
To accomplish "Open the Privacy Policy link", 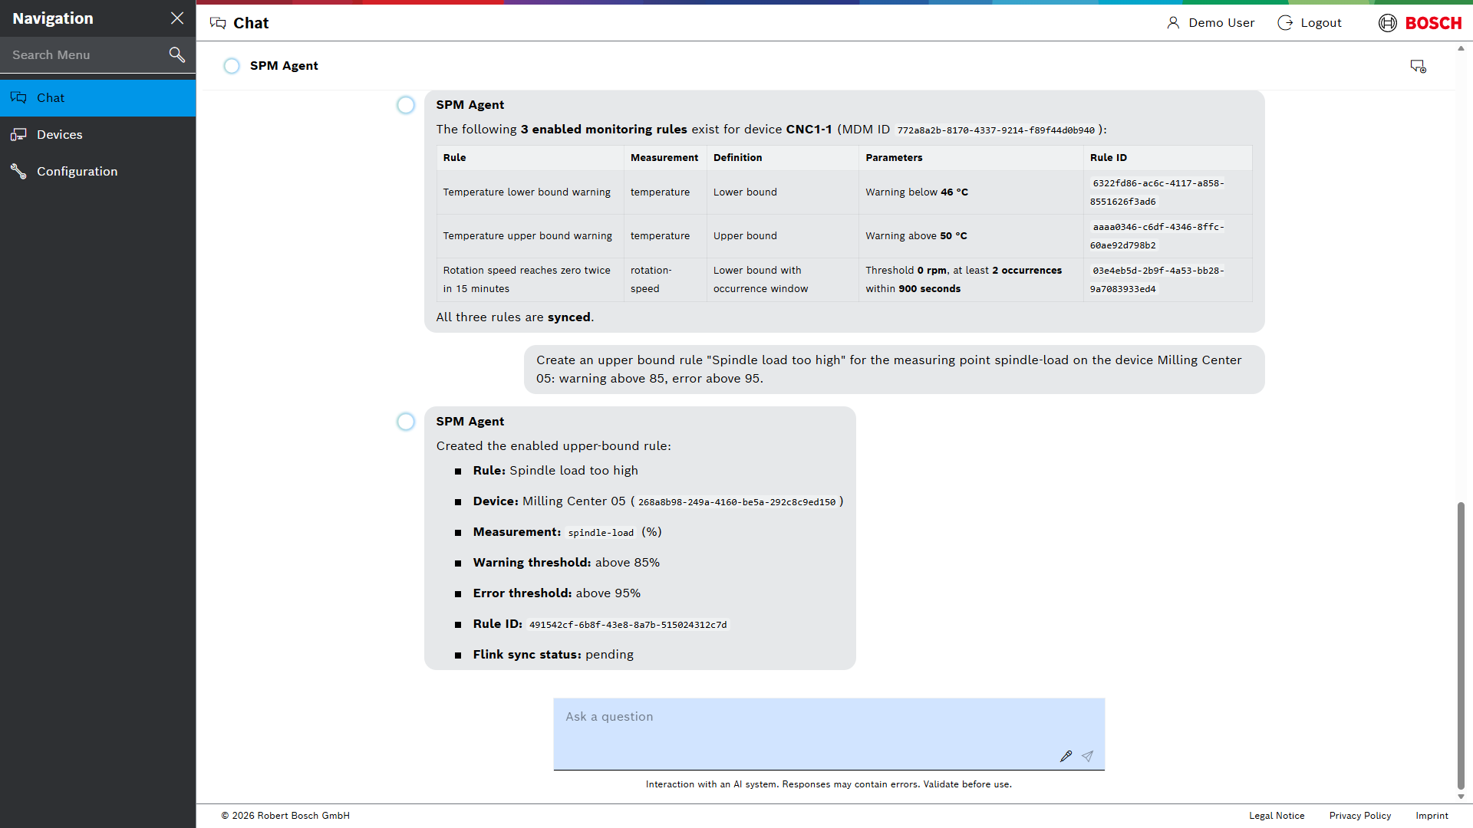I will 1359,816.
